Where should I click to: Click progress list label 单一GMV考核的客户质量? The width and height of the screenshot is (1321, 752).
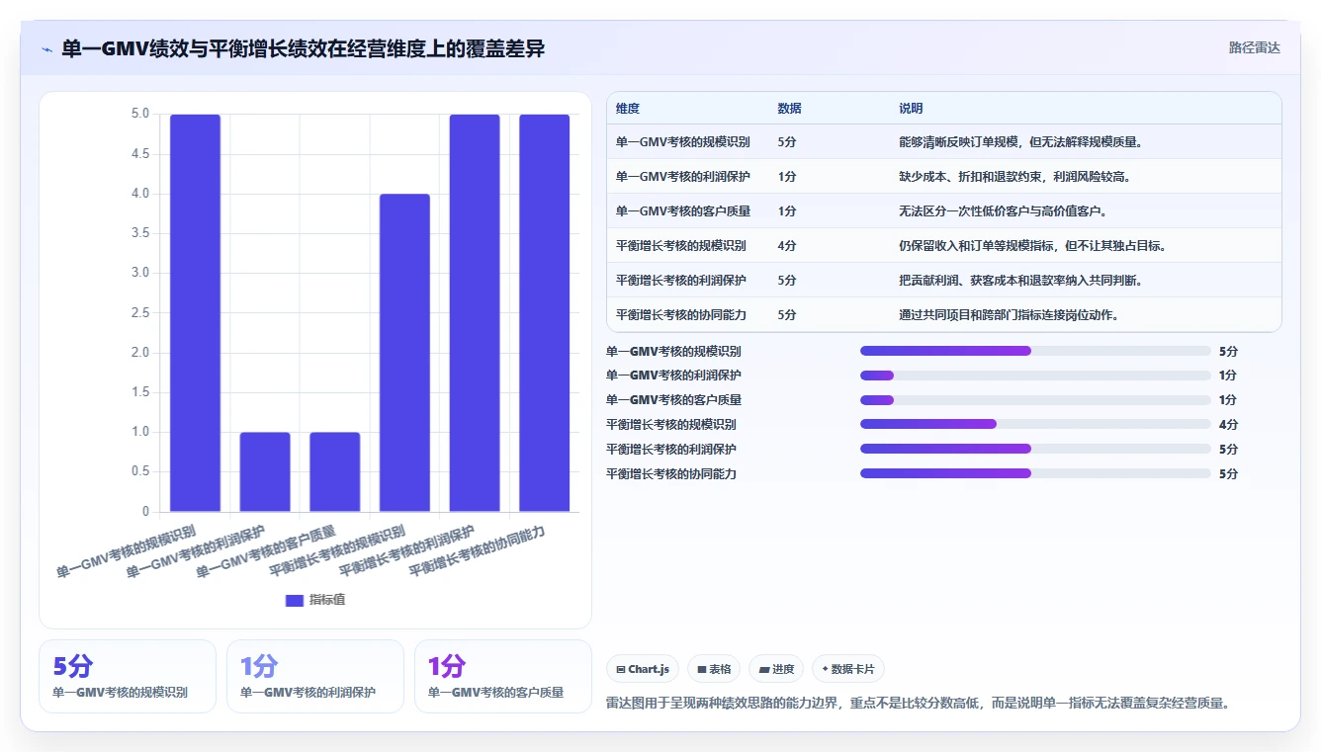tap(673, 400)
